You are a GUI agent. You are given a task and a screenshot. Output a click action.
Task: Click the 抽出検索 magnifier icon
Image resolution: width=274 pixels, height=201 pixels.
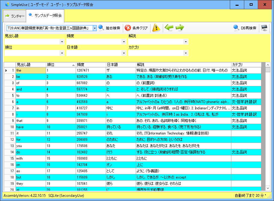click(x=101, y=28)
